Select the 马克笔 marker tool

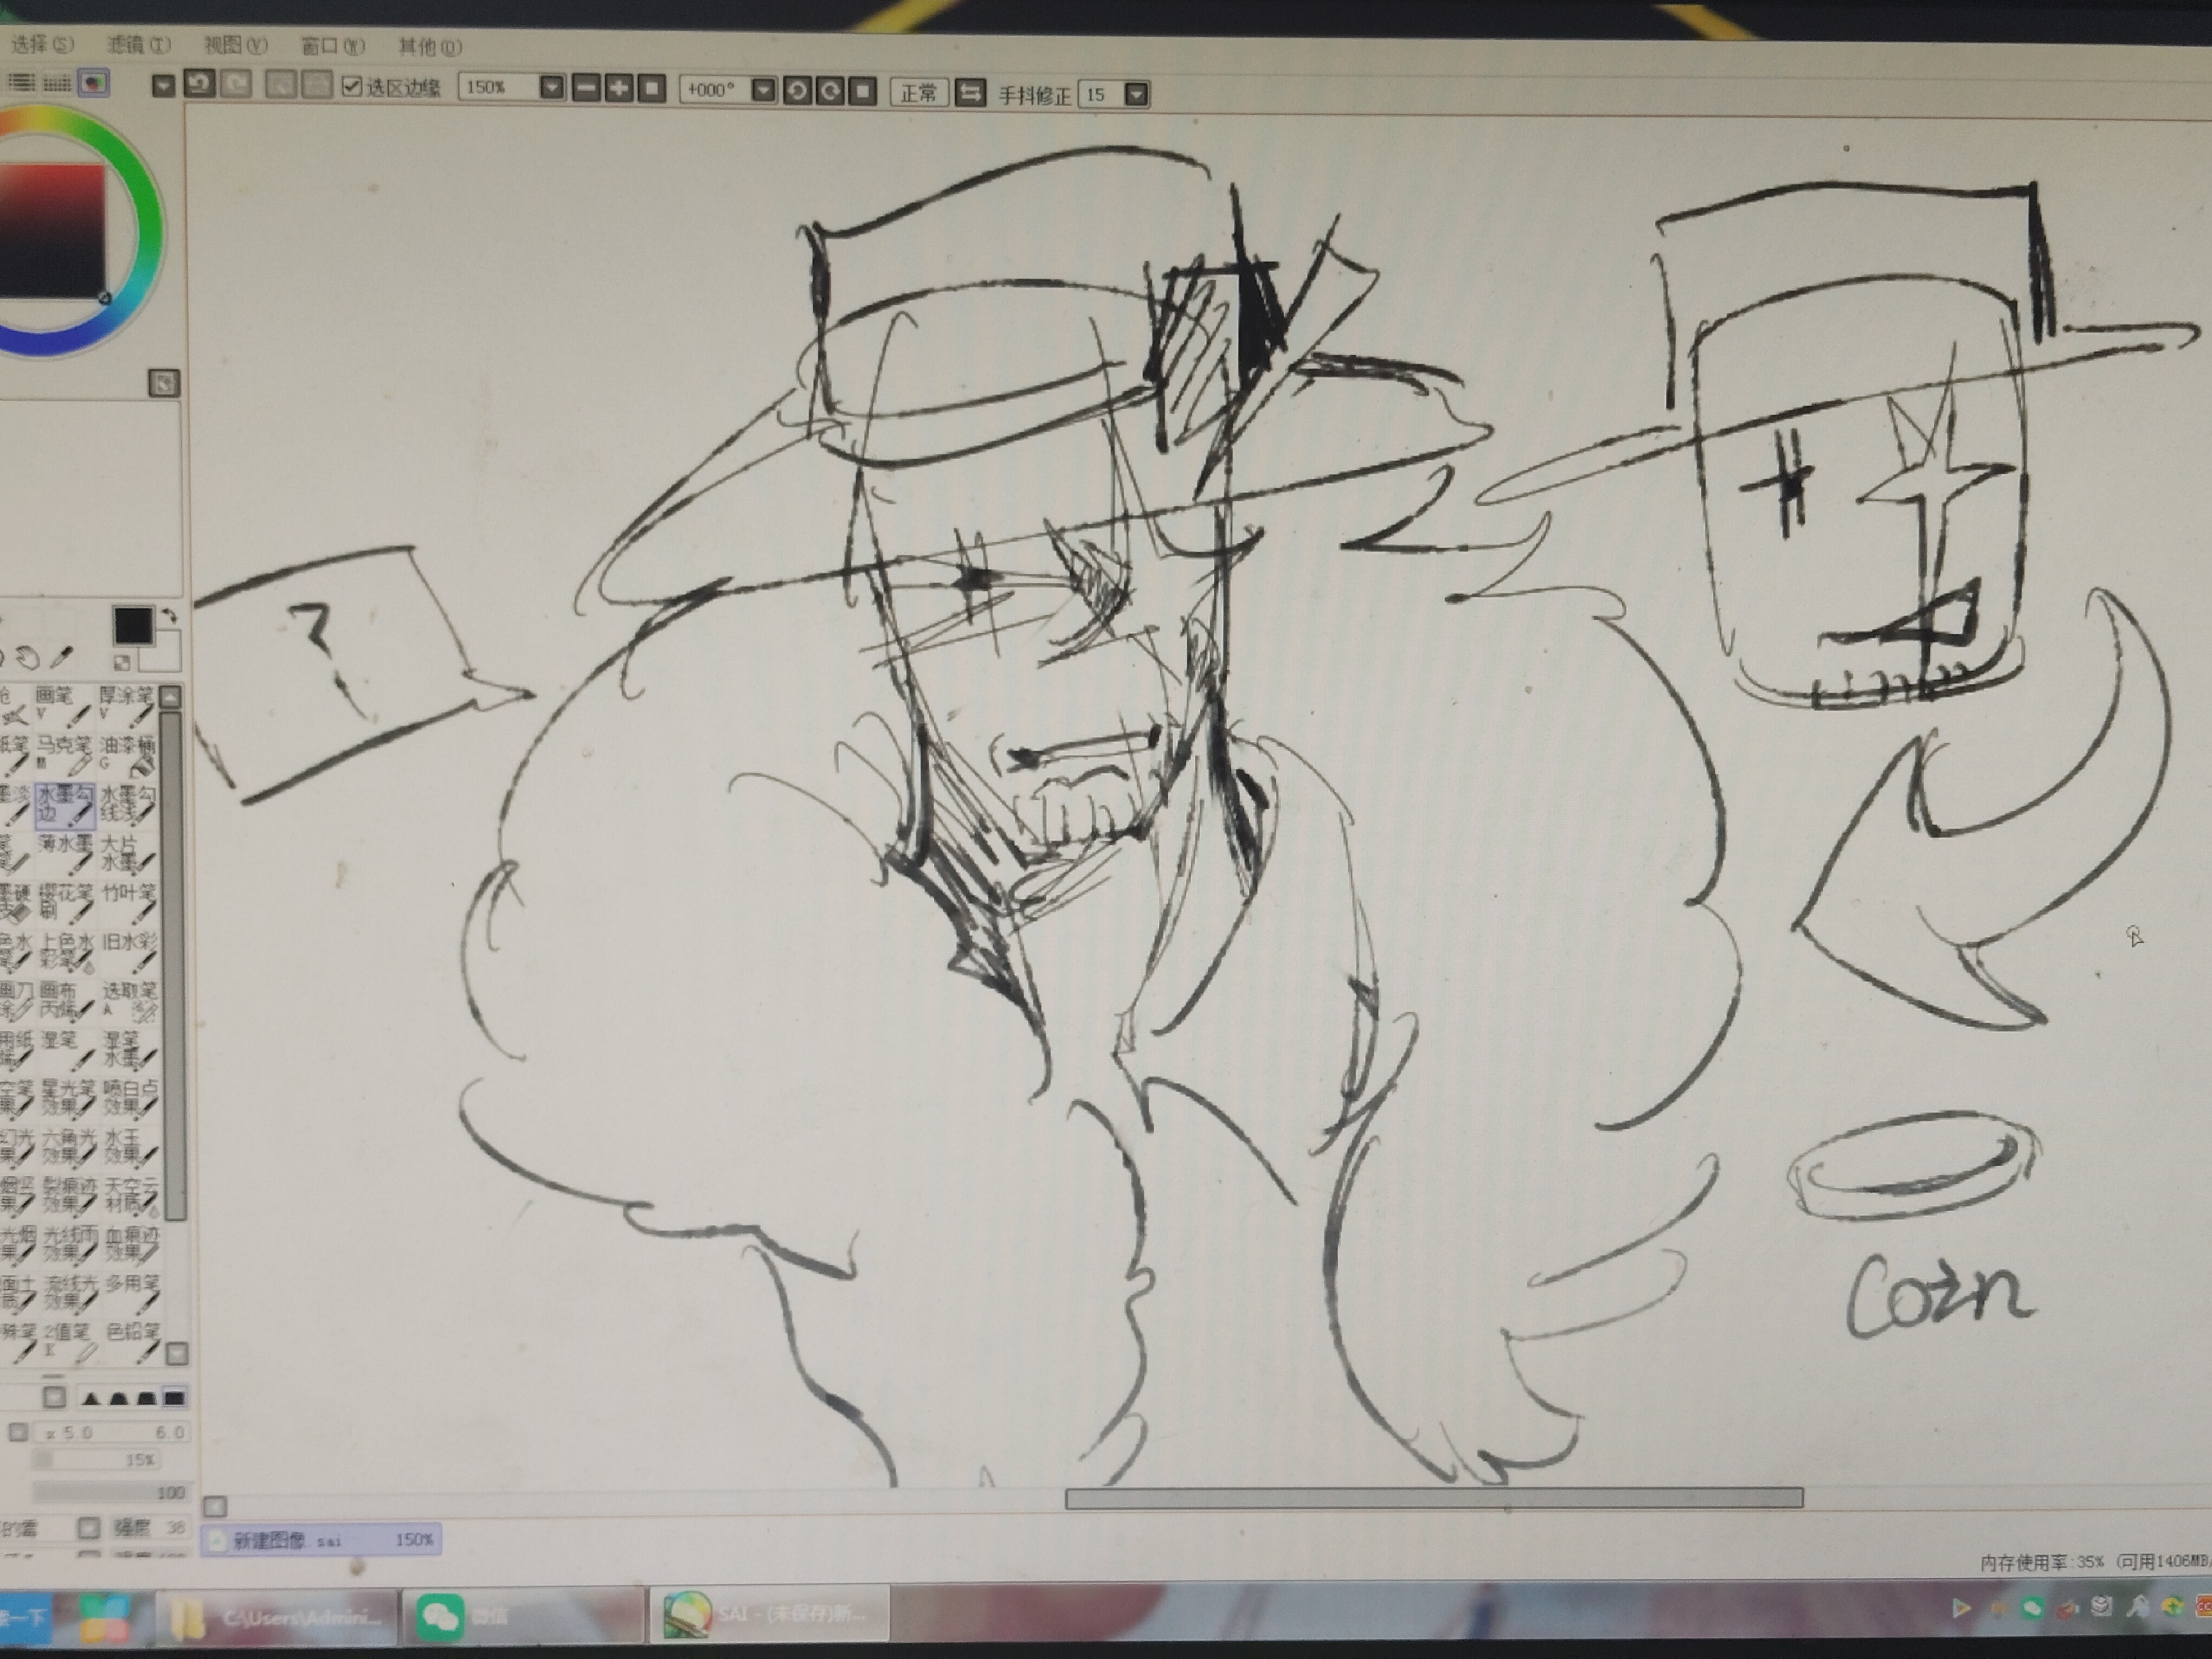pos(65,756)
